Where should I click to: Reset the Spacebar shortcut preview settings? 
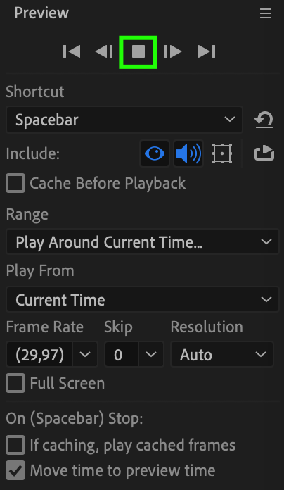pos(264,120)
